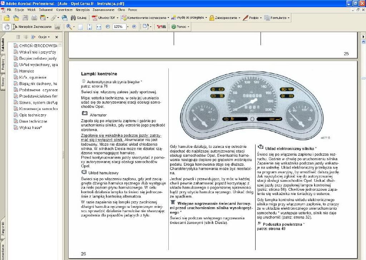Open Szukaj search with binoculars icon
Image resolution: width=366 pixels, height=260 pixels.
point(78,18)
